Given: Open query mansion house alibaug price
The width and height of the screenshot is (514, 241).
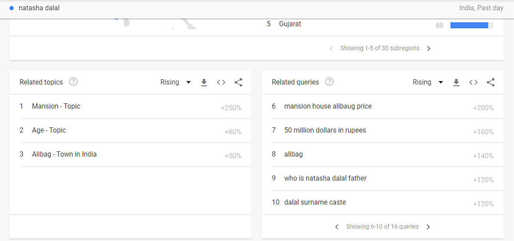Looking at the screenshot, I should [328, 106].
